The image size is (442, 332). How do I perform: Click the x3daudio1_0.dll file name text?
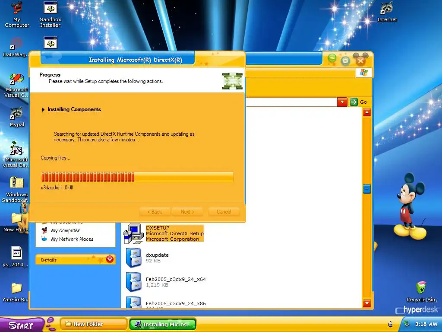[57, 188]
